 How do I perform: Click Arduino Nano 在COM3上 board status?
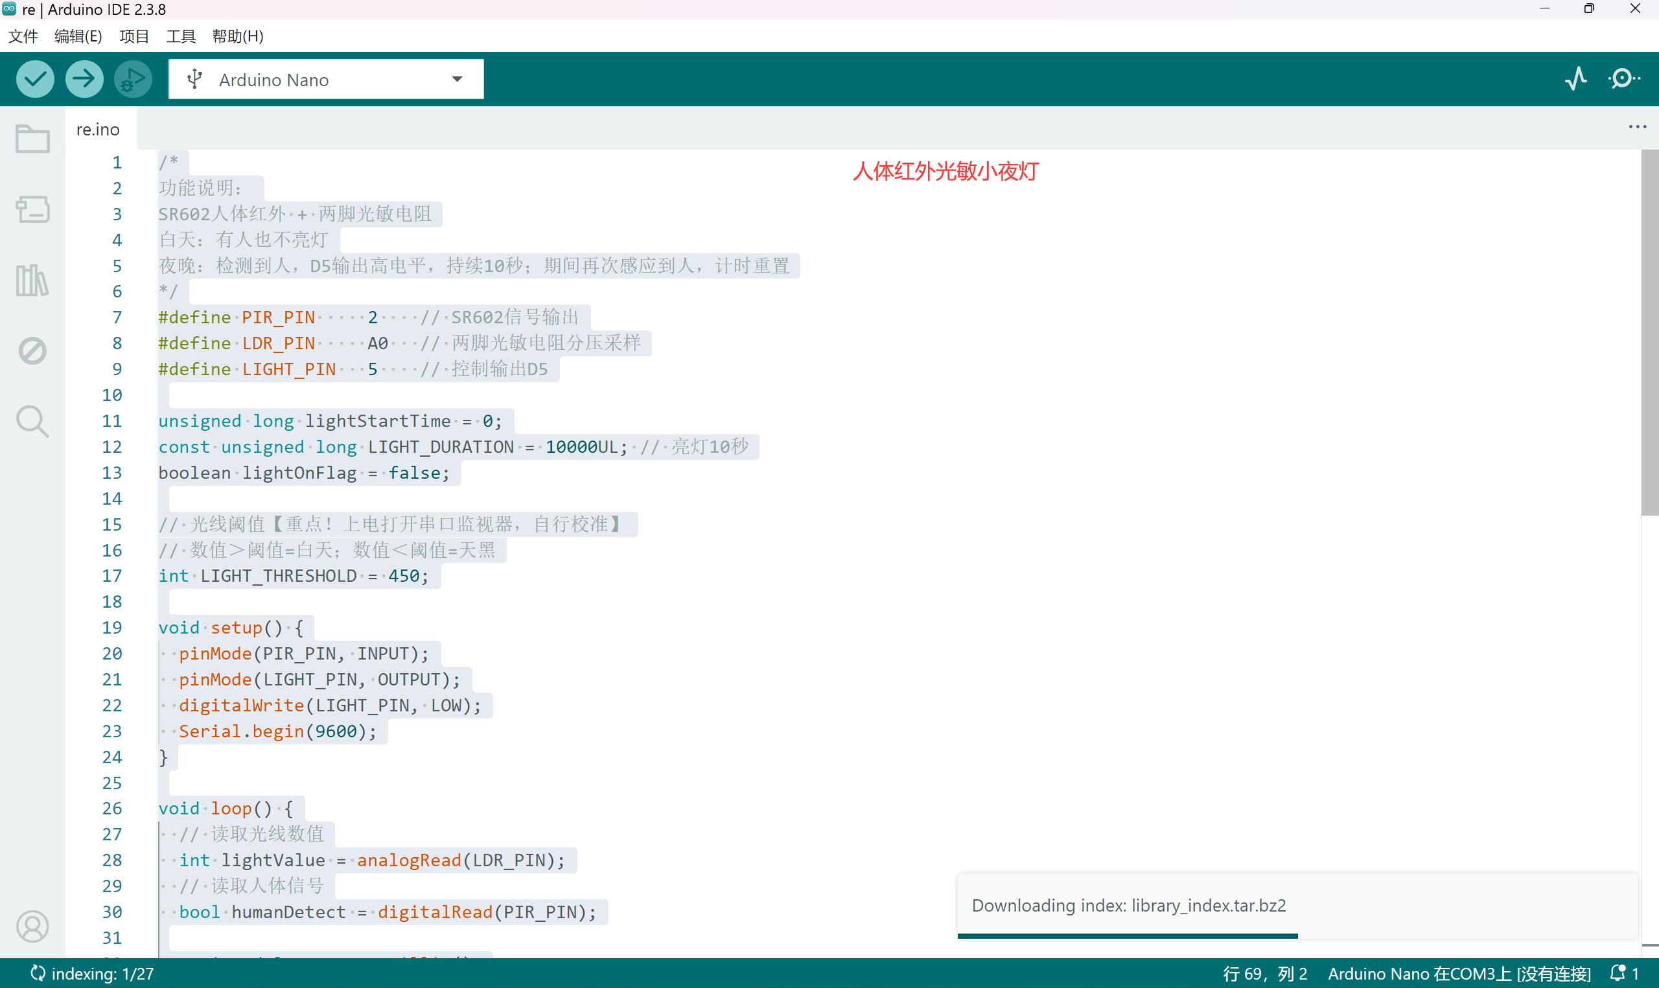pyautogui.click(x=1459, y=974)
